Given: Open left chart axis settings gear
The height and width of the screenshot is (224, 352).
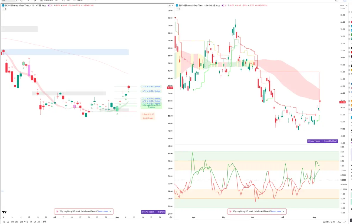Looking at the screenshot, I should [x=170, y=217].
